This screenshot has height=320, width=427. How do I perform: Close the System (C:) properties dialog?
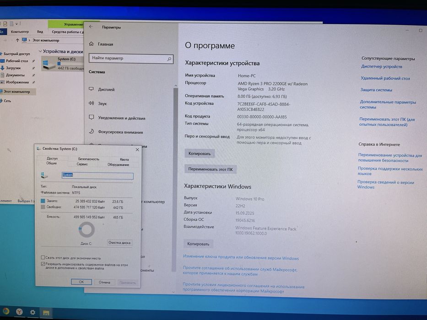(x=137, y=149)
